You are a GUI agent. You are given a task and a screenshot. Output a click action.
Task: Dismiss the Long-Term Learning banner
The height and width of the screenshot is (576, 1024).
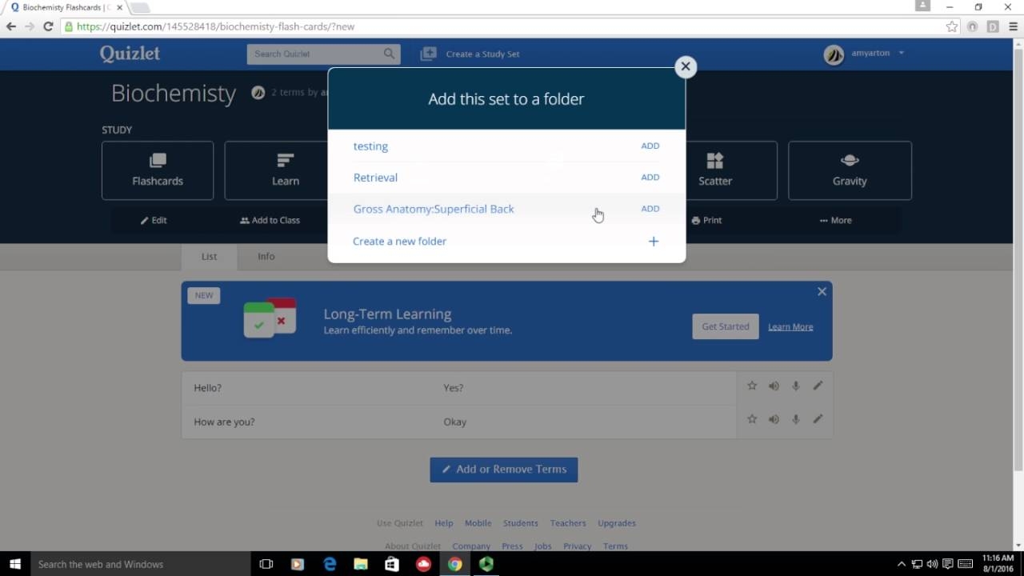tap(822, 292)
